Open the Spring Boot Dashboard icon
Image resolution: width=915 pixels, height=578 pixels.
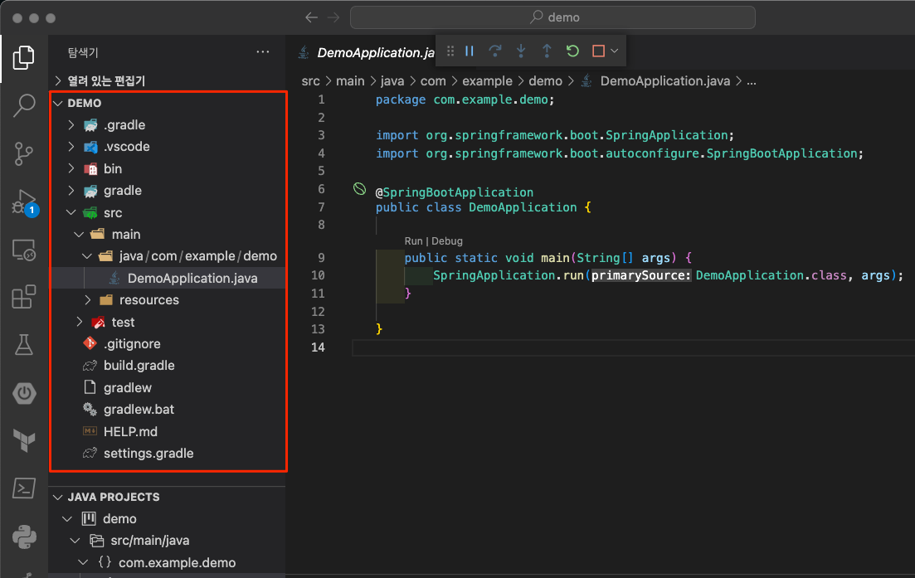click(23, 393)
